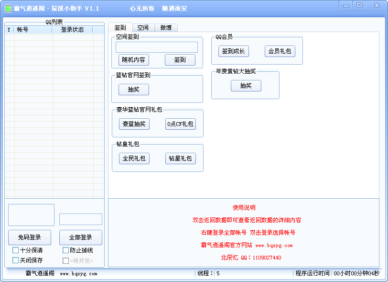
Task: Click the 双击返回数据即可查看 instruction line
Action: coord(247,220)
